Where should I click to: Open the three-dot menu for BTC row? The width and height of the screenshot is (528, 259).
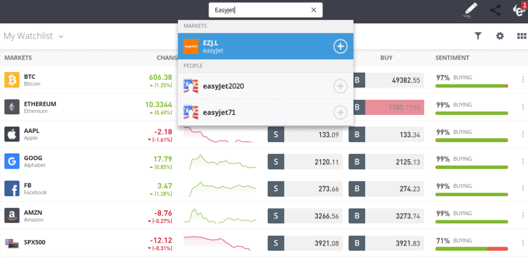coord(523,80)
